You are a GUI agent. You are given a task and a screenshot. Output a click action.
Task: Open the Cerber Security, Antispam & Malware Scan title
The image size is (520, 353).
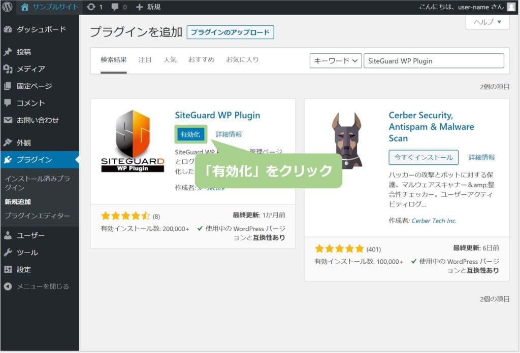click(431, 127)
